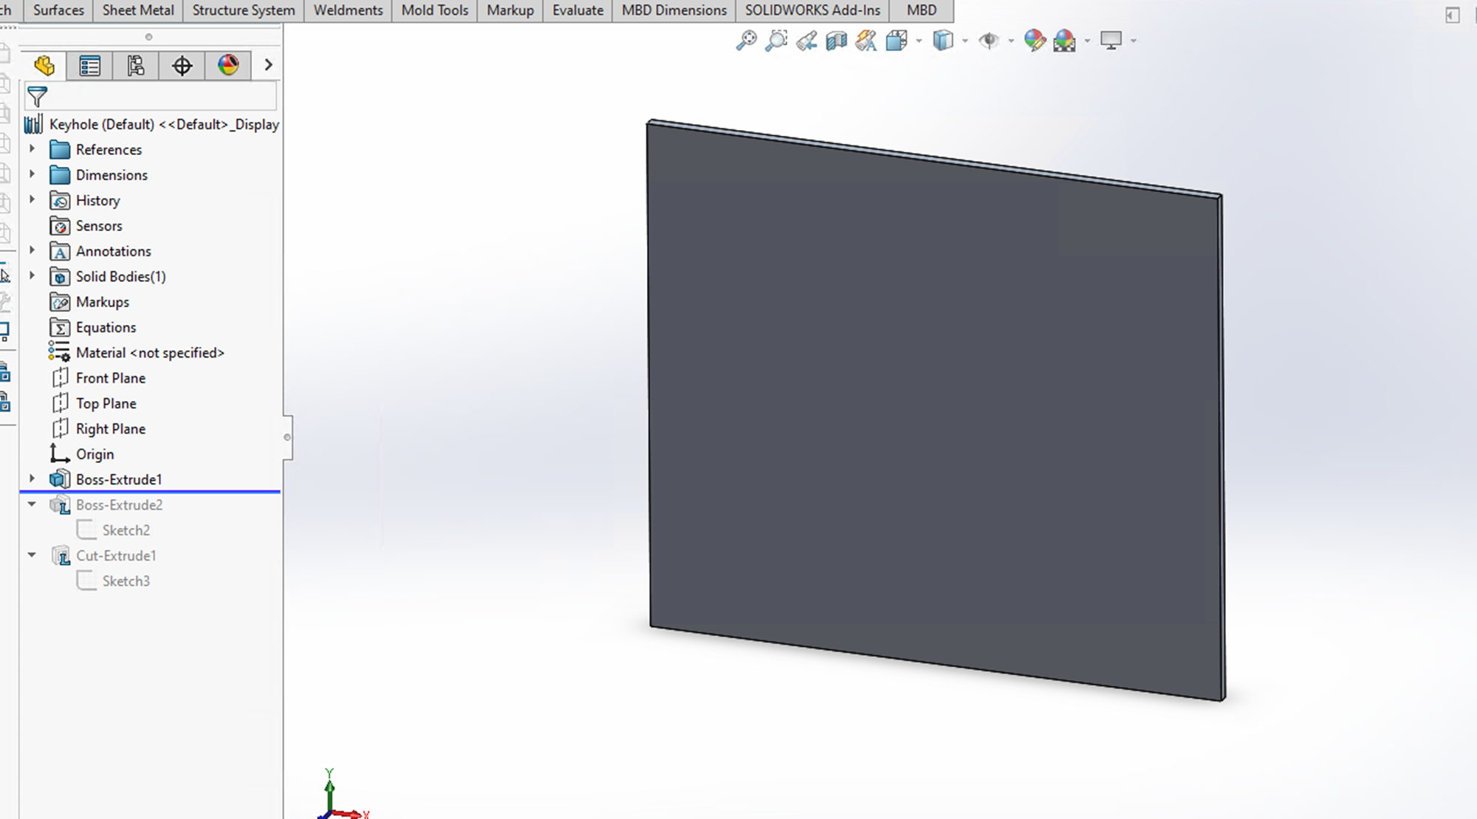Screen dimensions: 1477x819
Task: Toggle the Display Style mode
Action: coord(943,42)
